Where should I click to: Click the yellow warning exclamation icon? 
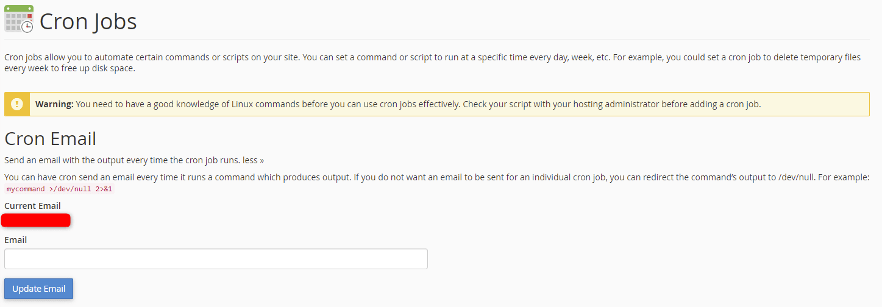coord(16,104)
